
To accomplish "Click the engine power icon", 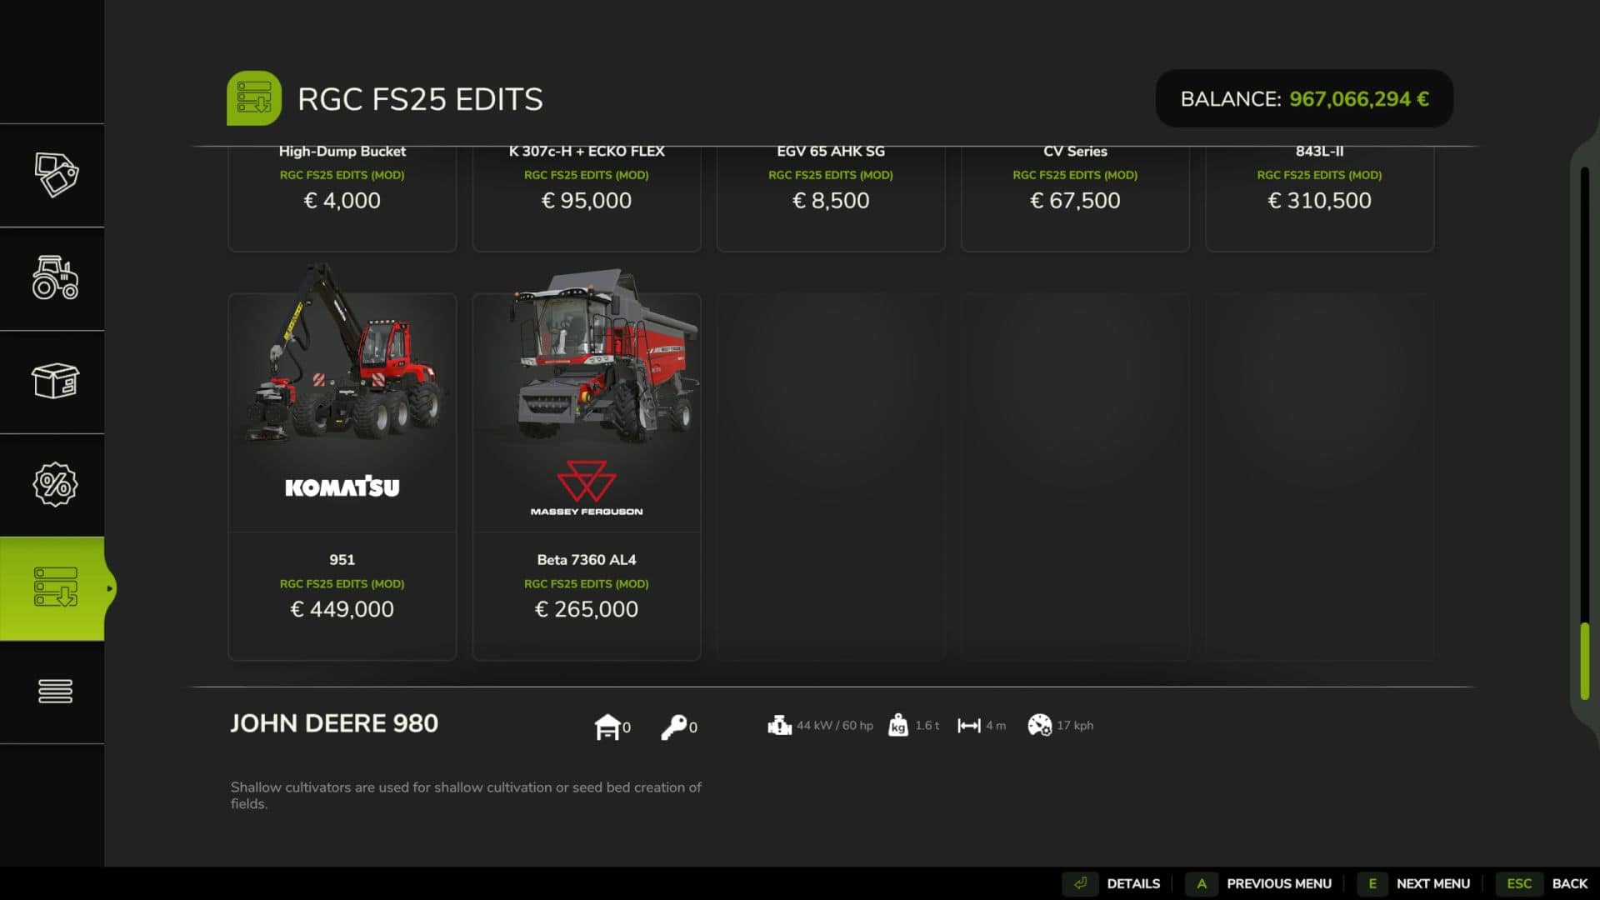I will coord(779,726).
